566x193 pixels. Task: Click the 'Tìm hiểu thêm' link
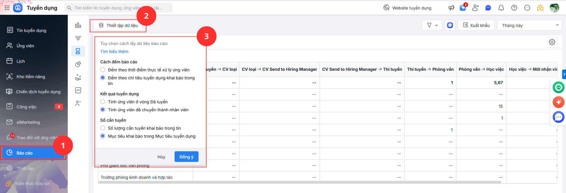click(114, 52)
